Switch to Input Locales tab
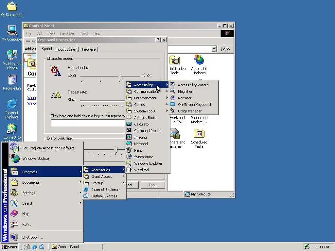The image size is (335, 251). (66, 49)
